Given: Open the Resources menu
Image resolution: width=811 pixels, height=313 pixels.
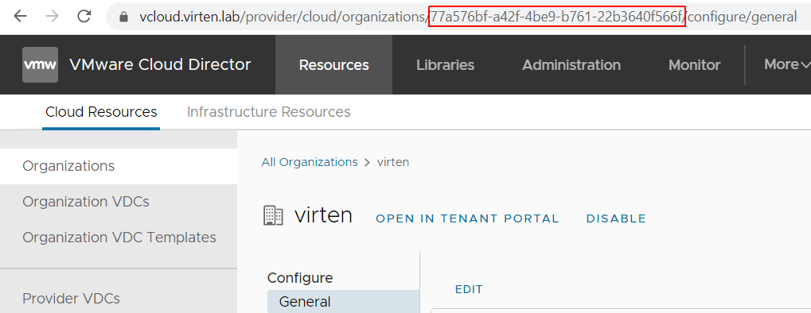Looking at the screenshot, I should click(x=333, y=64).
